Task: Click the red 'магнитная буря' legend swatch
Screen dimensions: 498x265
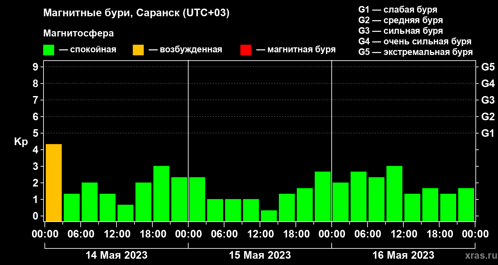Action: (246, 50)
